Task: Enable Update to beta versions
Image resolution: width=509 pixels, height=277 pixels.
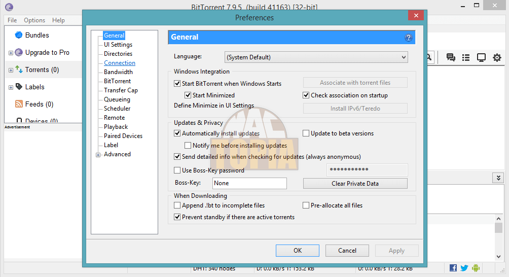Action: click(x=306, y=133)
